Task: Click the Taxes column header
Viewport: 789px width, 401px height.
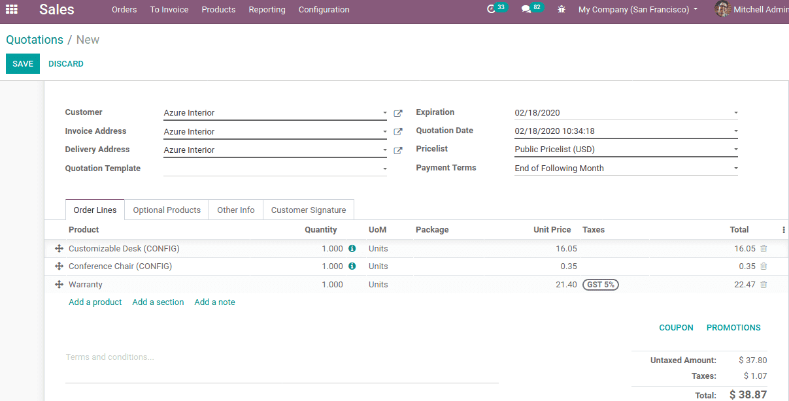Action: pos(594,230)
